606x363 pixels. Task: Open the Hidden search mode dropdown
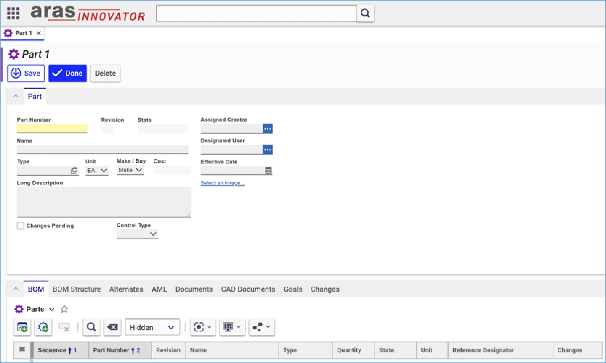152,327
